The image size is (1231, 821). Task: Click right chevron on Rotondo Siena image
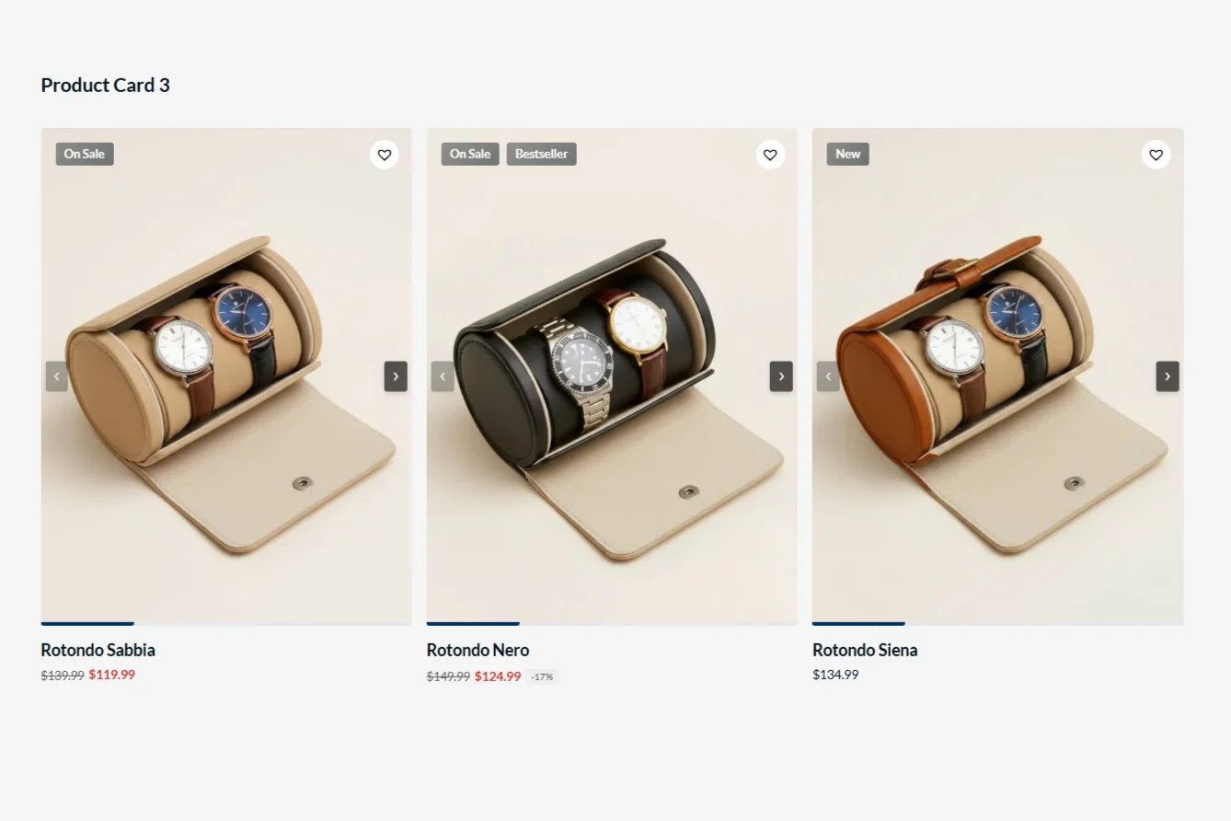(x=1168, y=376)
